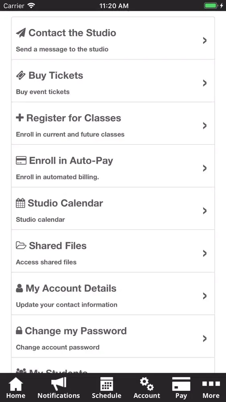
Task: Tap the calendar icon for Studio Calendar
Action: (20, 203)
